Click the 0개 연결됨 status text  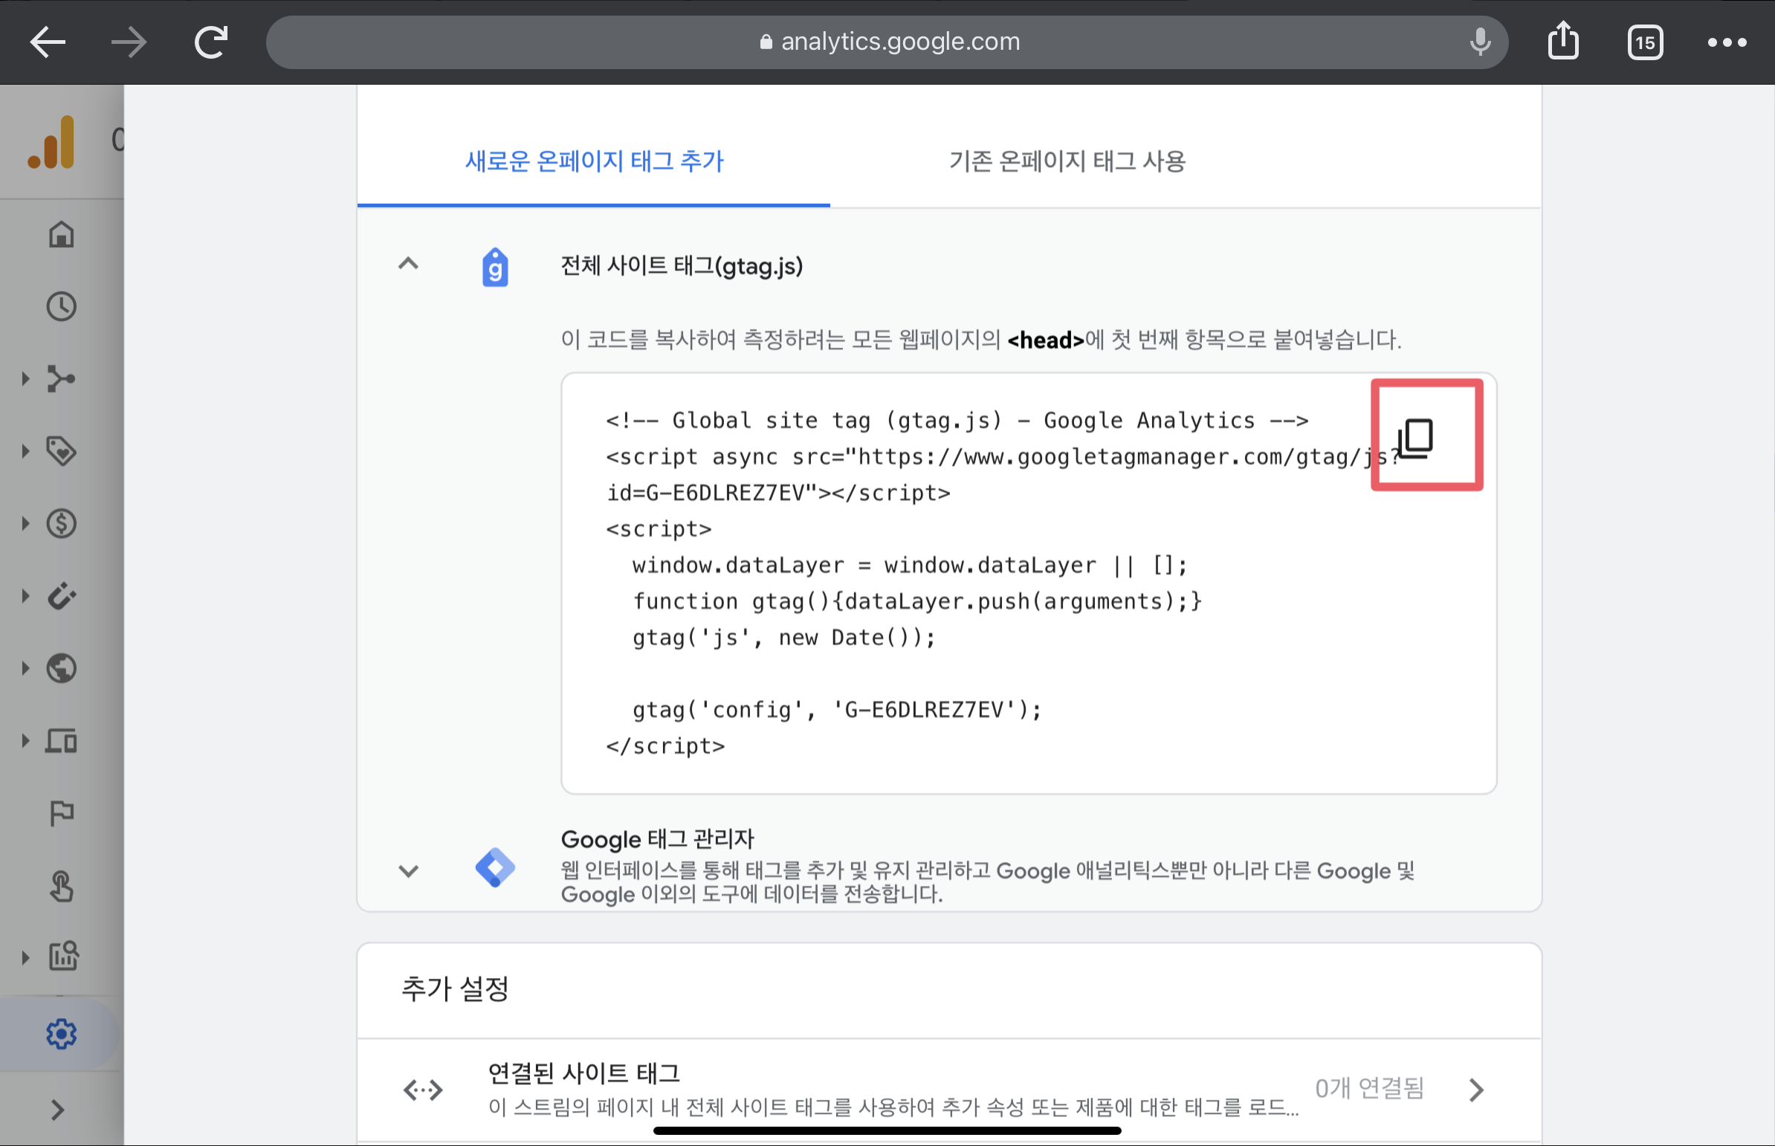(x=1369, y=1089)
